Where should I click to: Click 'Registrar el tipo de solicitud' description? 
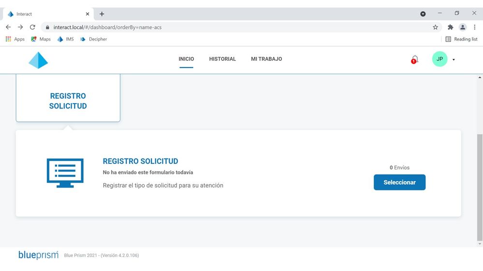163,185
